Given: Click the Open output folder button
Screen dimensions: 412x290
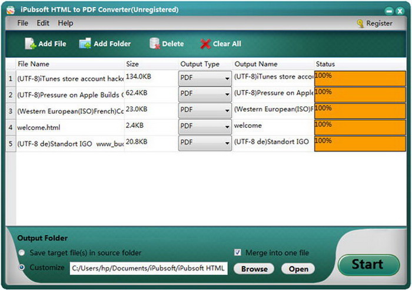Looking at the screenshot, I should 298,269.
